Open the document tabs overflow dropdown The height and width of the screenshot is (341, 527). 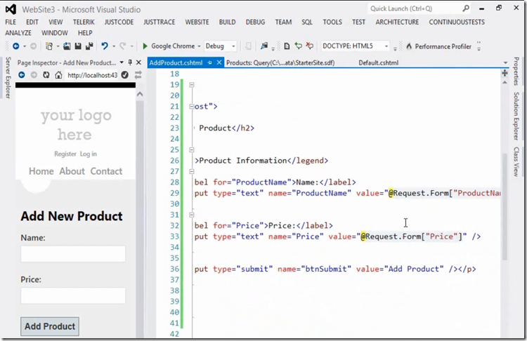pos(505,62)
